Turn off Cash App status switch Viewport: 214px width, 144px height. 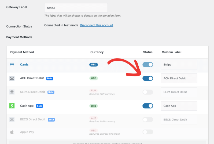(148, 106)
